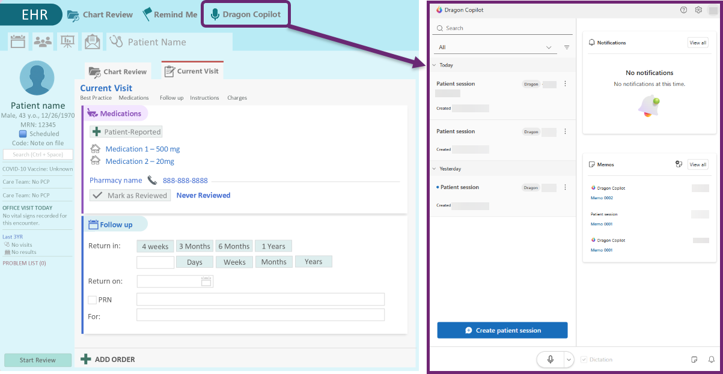Collapse the Today group
Screen dimensions: 723x374
435,65
